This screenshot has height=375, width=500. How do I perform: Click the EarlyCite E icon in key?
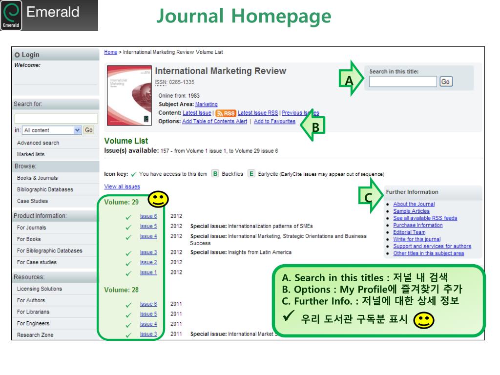[x=251, y=174]
